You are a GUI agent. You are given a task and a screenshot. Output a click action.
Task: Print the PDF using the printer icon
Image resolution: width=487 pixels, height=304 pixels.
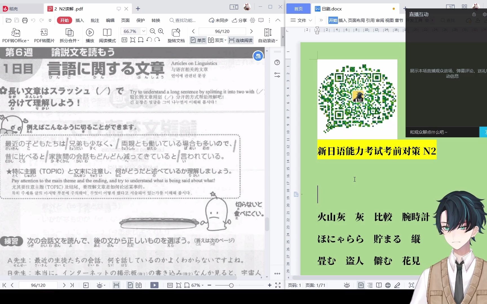tap(25, 20)
